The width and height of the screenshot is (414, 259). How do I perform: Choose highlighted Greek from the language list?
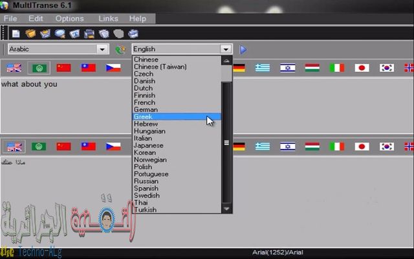click(x=177, y=117)
